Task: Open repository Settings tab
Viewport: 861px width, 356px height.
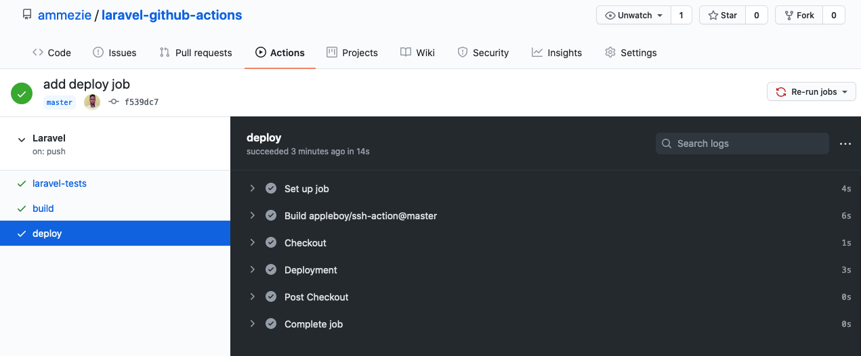Action: (x=631, y=52)
